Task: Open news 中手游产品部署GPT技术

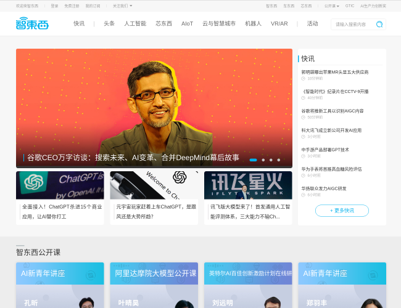Action: tap(325, 150)
